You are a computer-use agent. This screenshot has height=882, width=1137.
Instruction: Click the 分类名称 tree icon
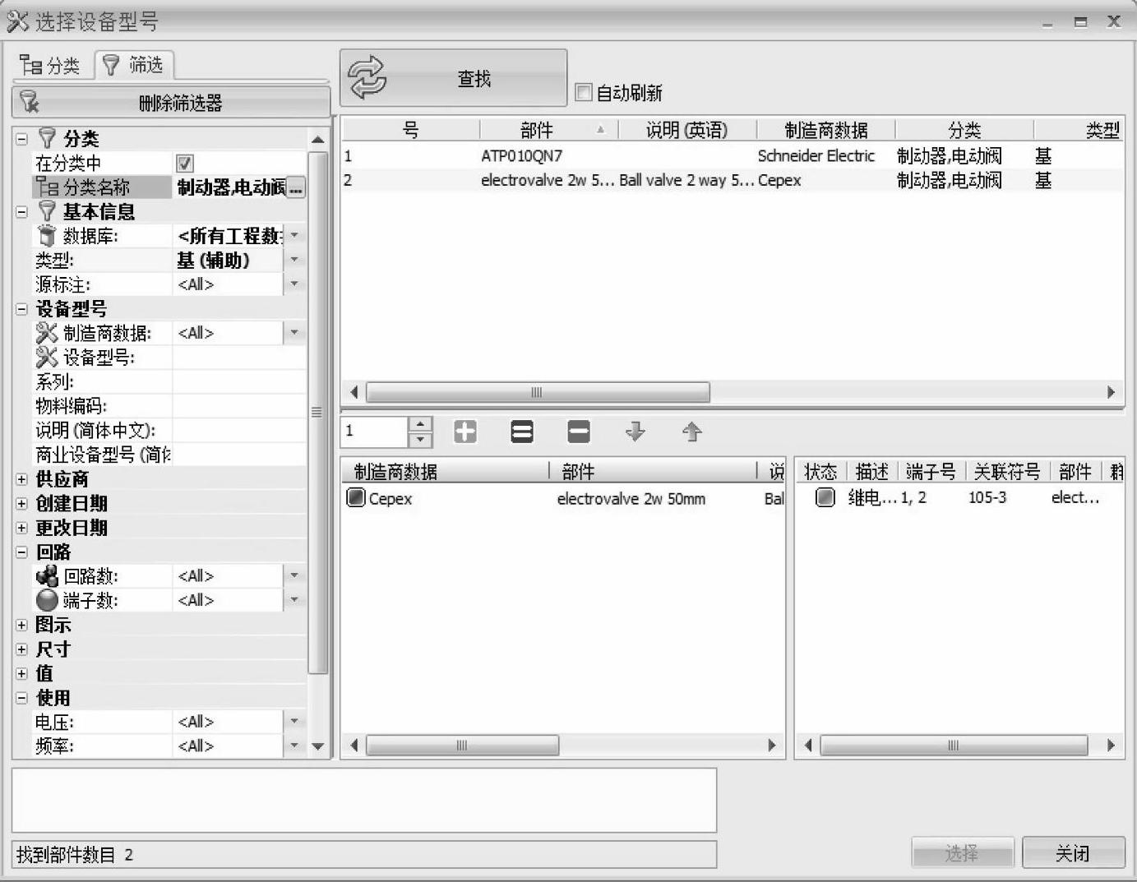pos(48,187)
